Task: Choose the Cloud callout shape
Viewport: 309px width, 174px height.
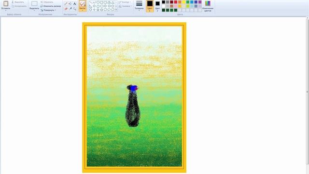Action: (112, 10)
